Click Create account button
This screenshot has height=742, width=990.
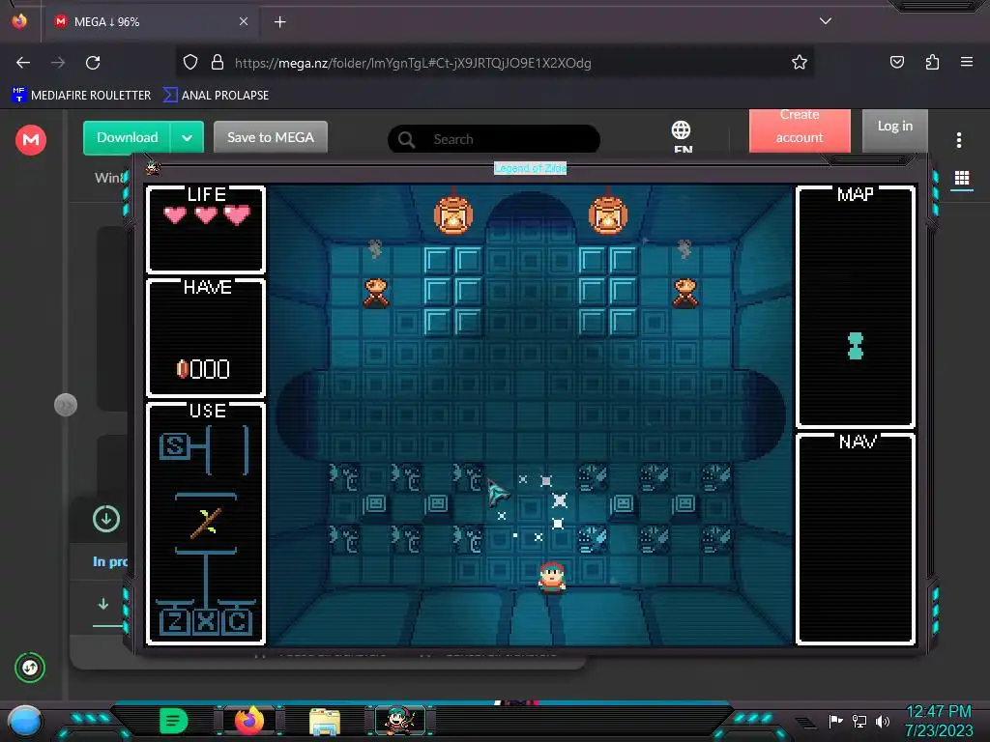[800, 130]
